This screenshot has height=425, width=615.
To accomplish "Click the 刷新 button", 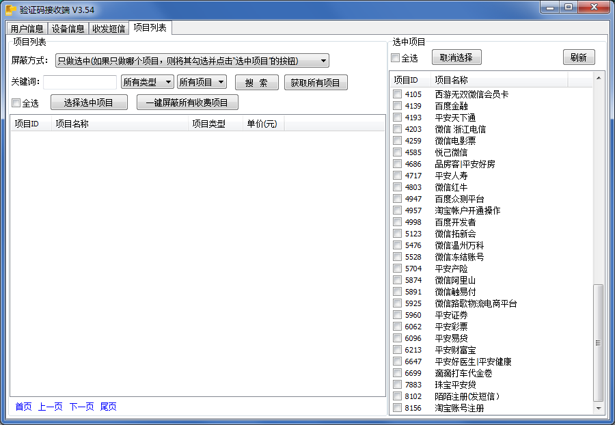I will 579,57.
